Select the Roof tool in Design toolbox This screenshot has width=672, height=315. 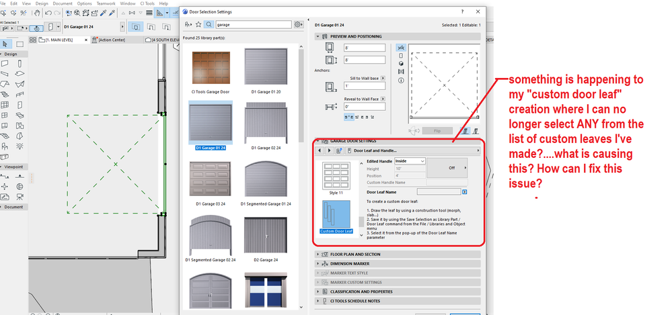(5, 84)
